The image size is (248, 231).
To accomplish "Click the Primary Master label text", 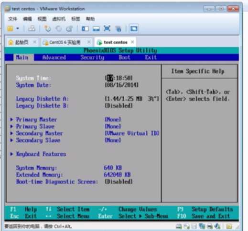I will pos(37,120).
